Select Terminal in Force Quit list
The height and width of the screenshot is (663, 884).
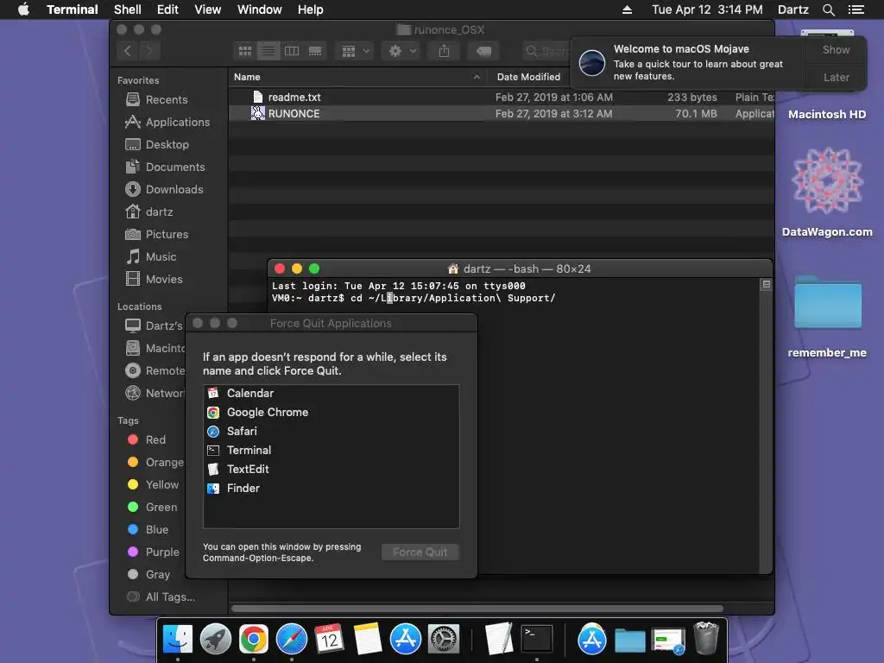coord(331,451)
